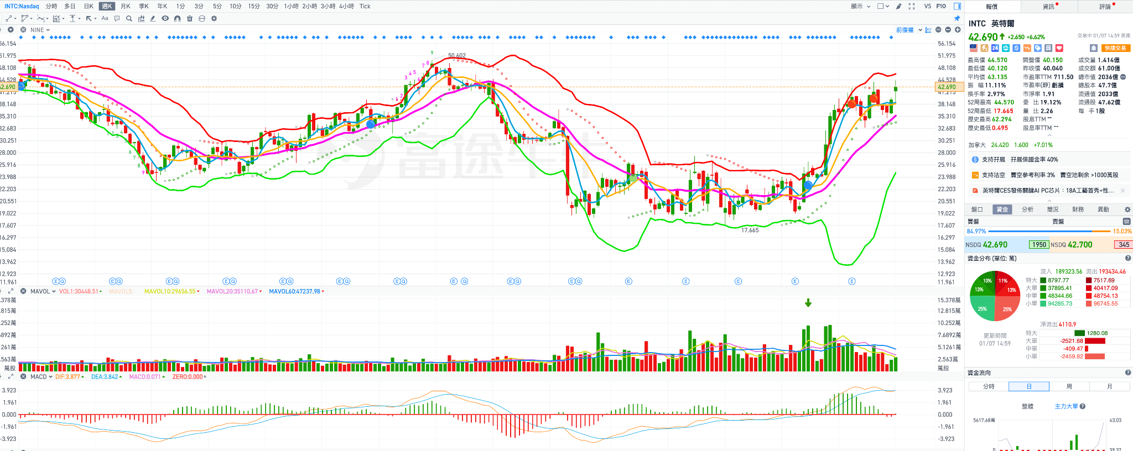1133x451 pixels.
Task: Select 月 period in 資金流向
Action: (1109, 386)
